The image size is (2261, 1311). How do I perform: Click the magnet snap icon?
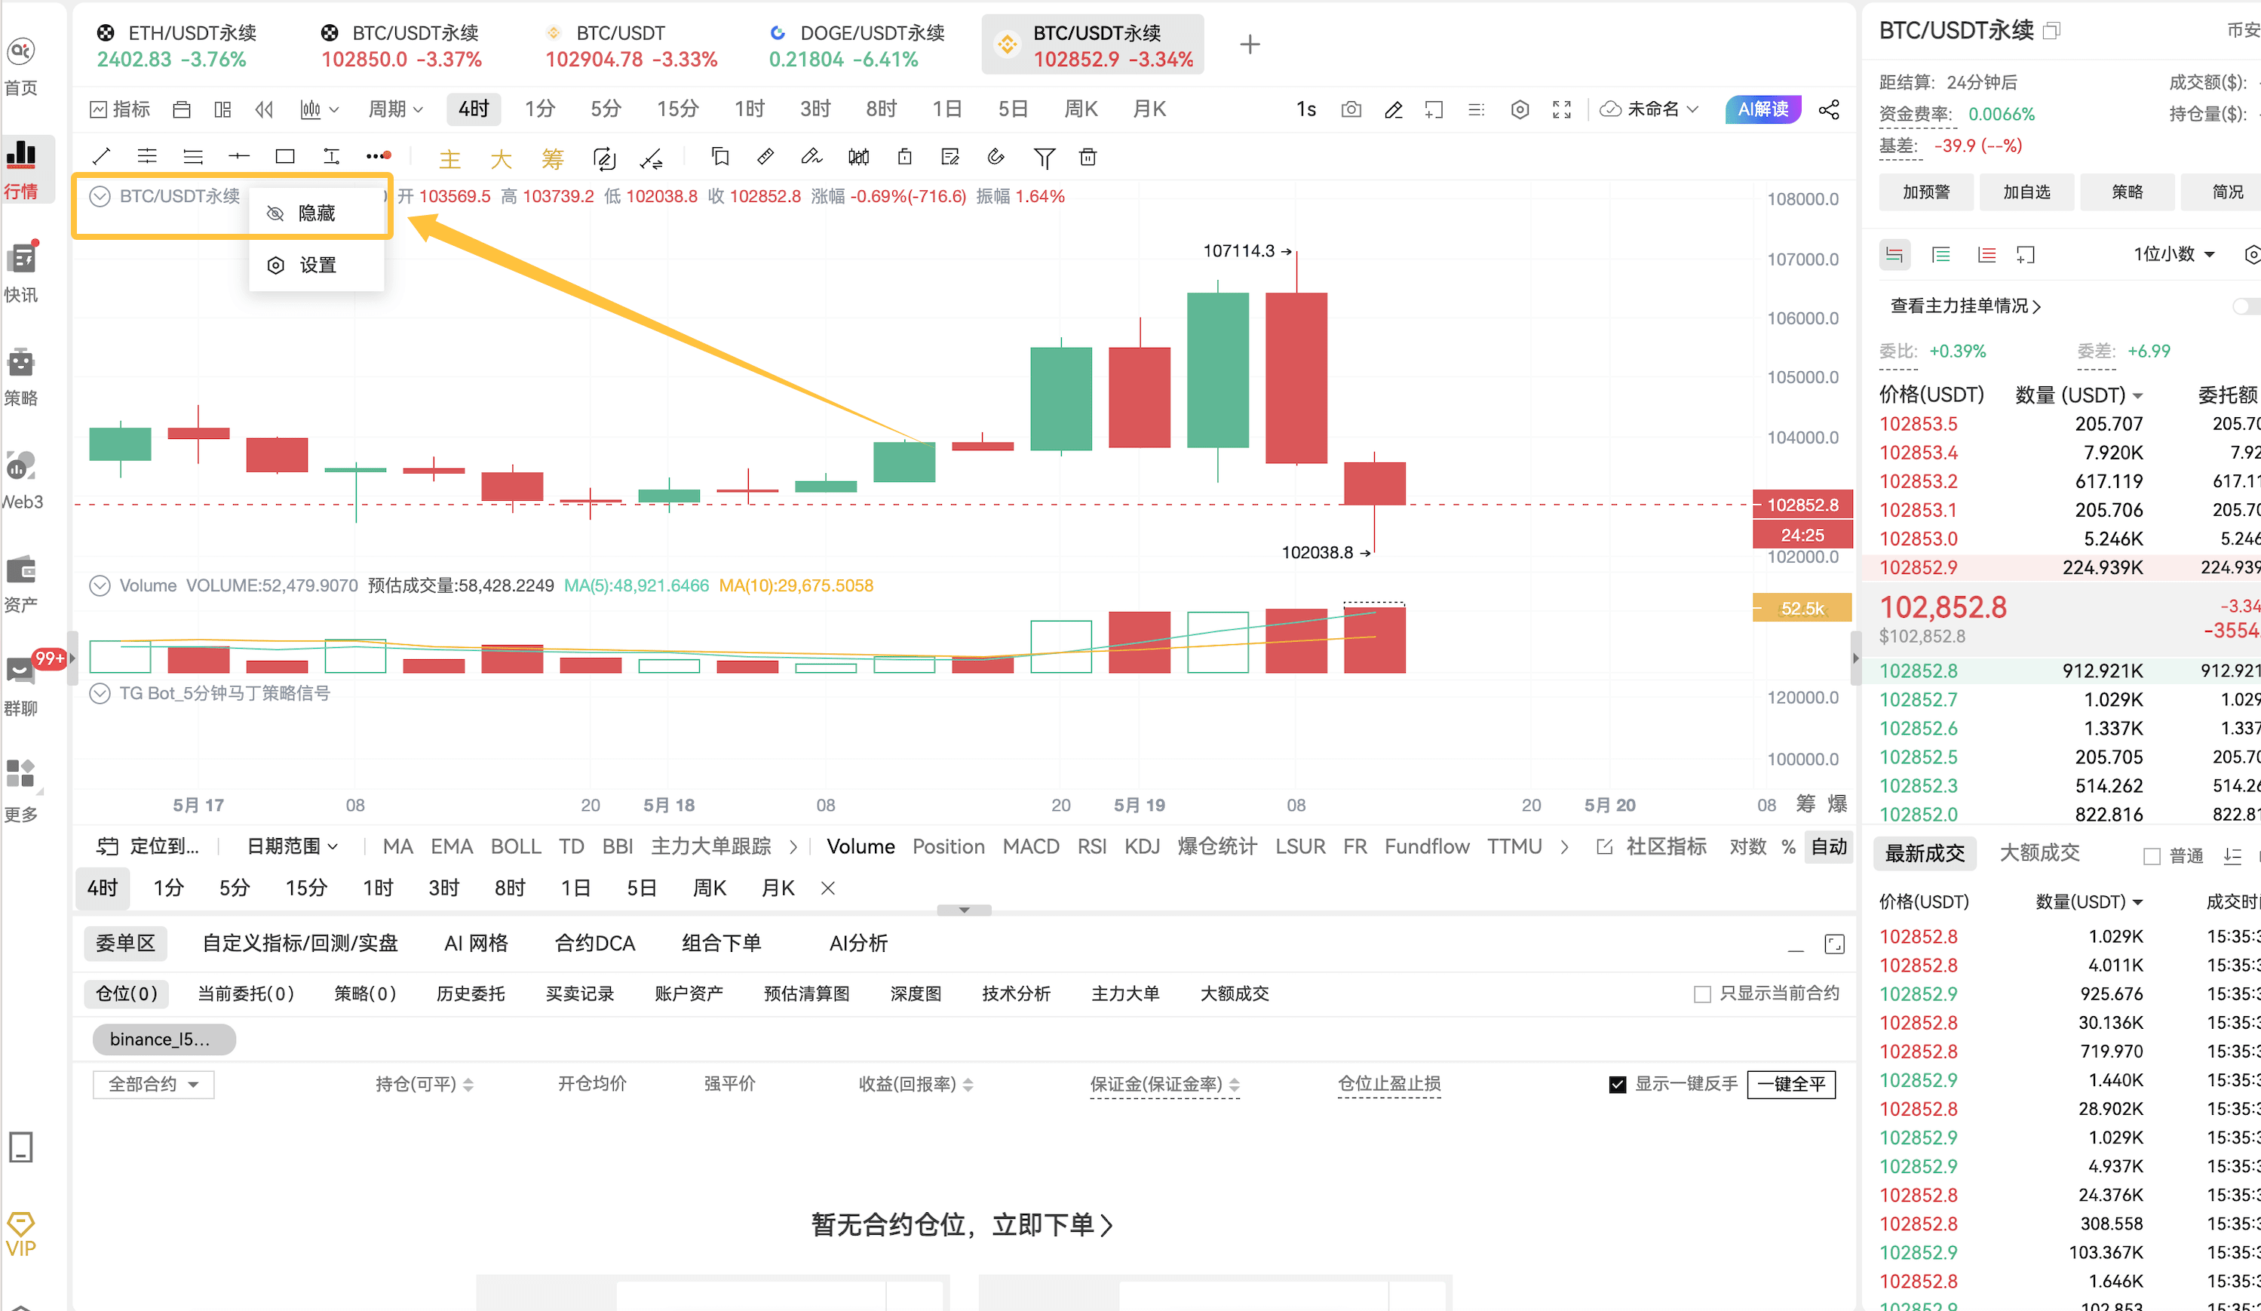pos(995,157)
